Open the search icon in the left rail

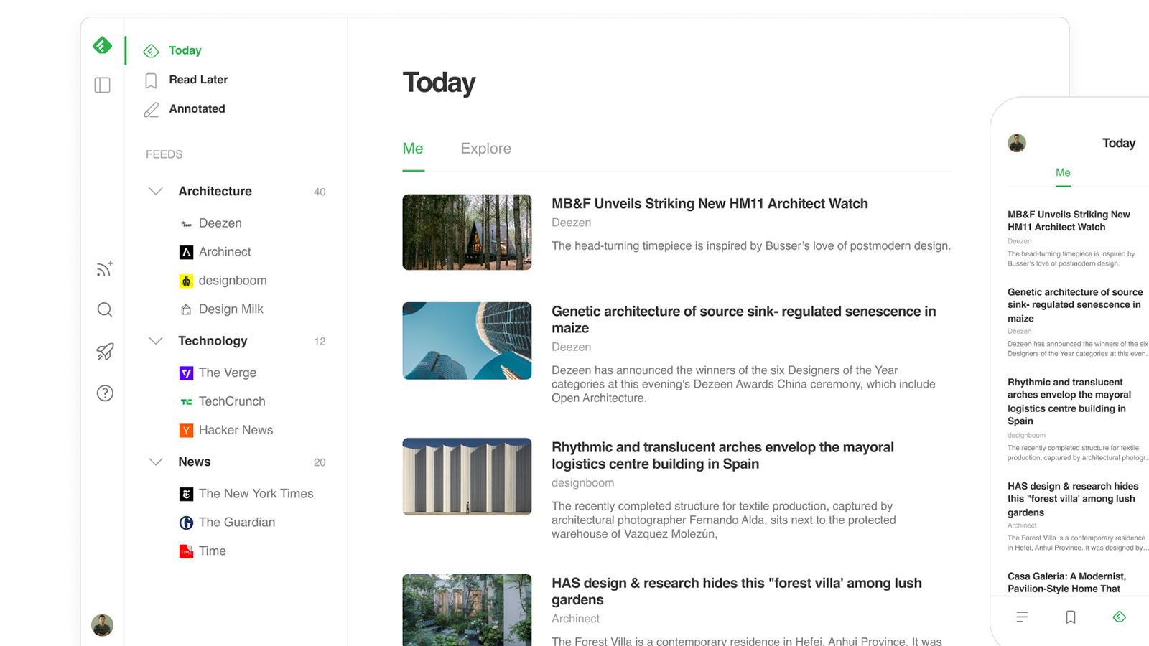pyautogui.click(x=104, y=309)
